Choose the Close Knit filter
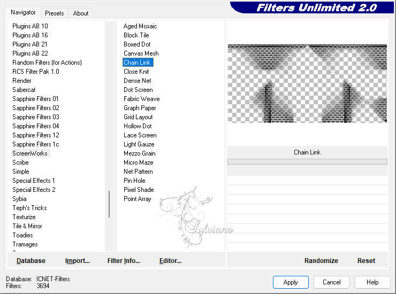This screenshot has height=294, width=396. [x=136, y=72]
